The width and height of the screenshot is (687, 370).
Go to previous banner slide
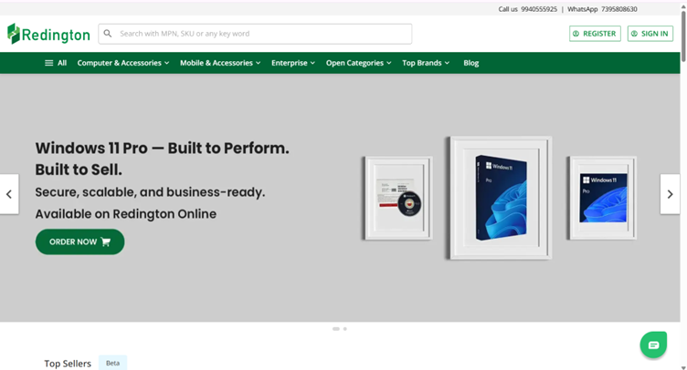(x=9, y=194)
